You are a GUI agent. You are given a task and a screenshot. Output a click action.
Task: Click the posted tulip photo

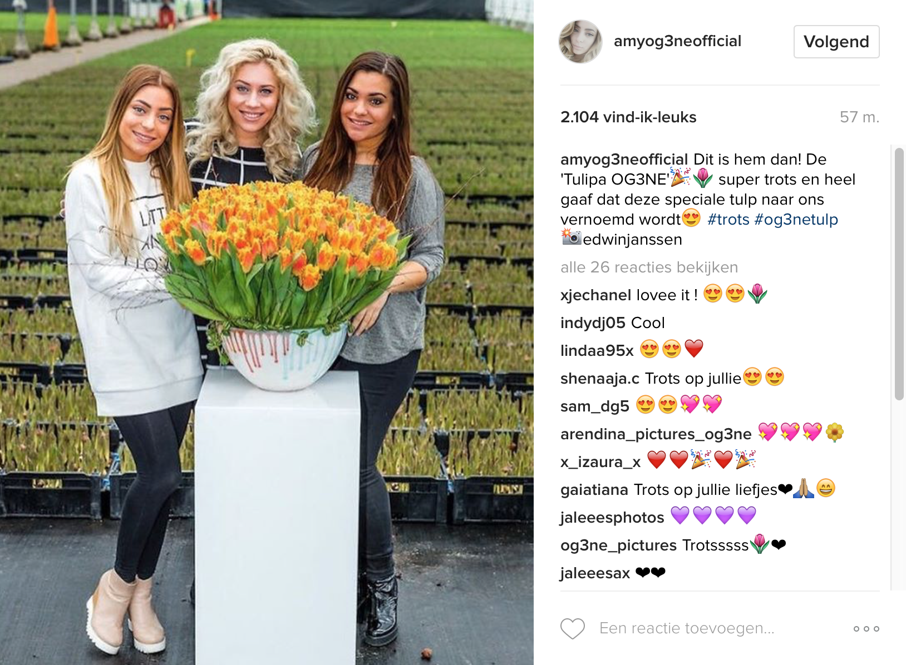pyautogui.click(x=267, y=332)
